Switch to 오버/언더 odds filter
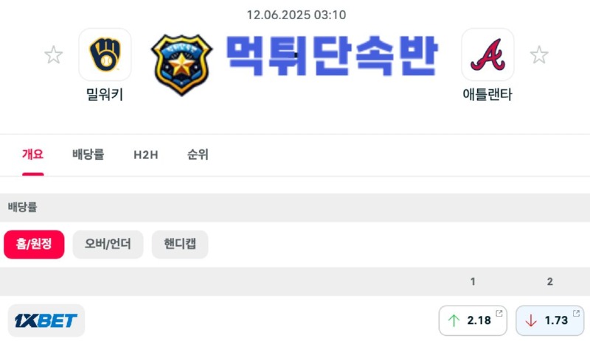The width and height of the screenshot is (590, 341). point(108,245)
